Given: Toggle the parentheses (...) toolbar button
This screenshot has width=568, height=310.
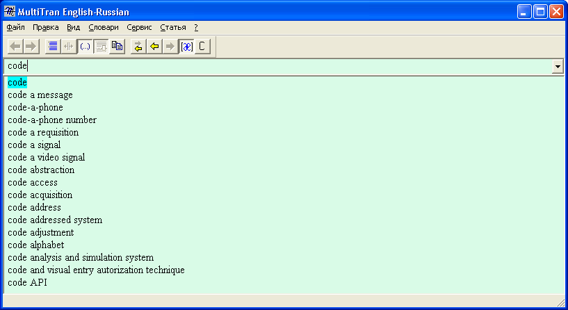Looking at the screenshot, I should [85, 47].
